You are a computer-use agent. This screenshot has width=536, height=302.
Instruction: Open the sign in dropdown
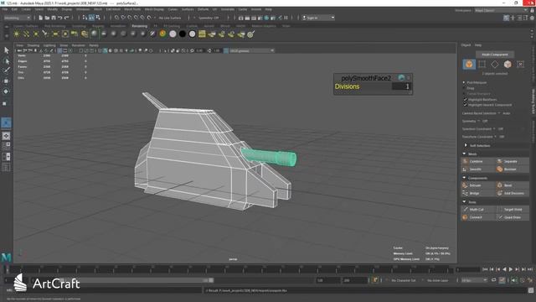318,18
